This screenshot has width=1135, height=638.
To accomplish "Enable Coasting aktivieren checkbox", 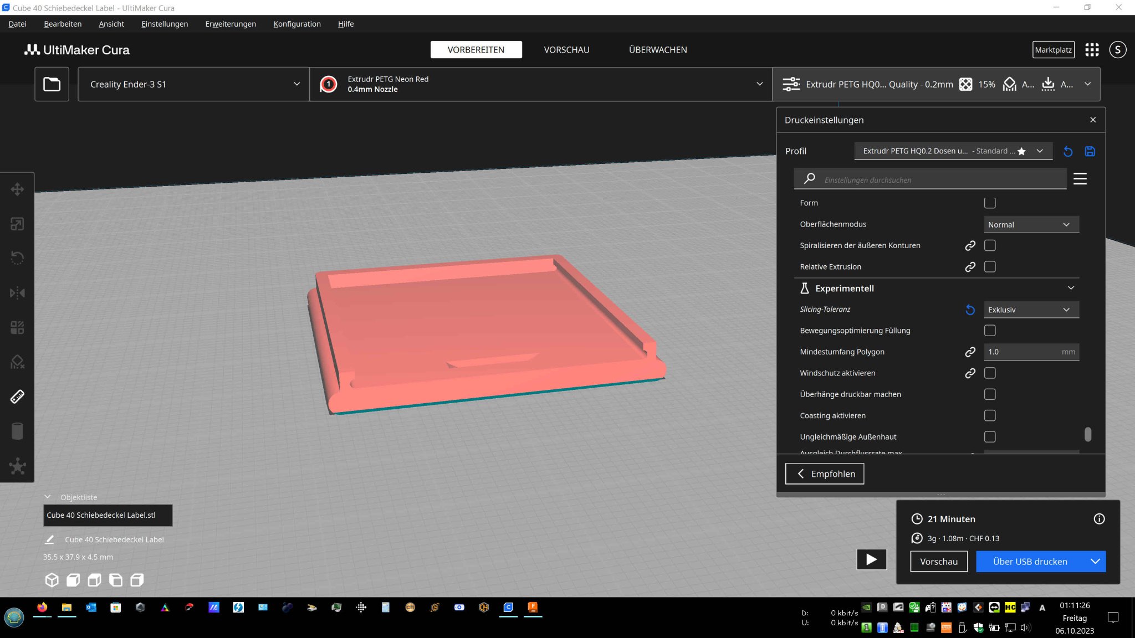I will [990, 415].
